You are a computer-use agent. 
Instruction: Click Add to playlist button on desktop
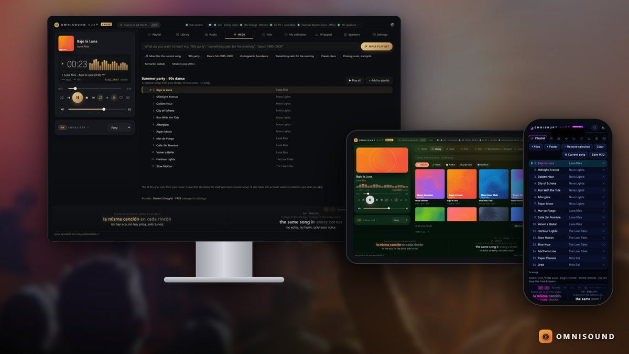(x=379, y=80)
